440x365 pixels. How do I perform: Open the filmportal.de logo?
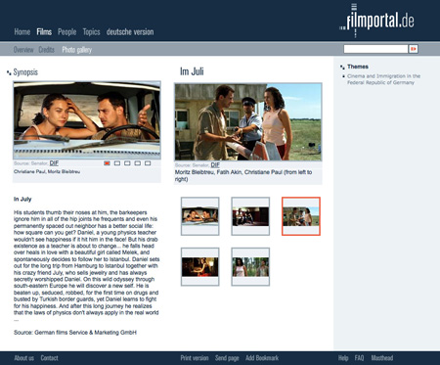pyautogui.click(x=376, y=21)
